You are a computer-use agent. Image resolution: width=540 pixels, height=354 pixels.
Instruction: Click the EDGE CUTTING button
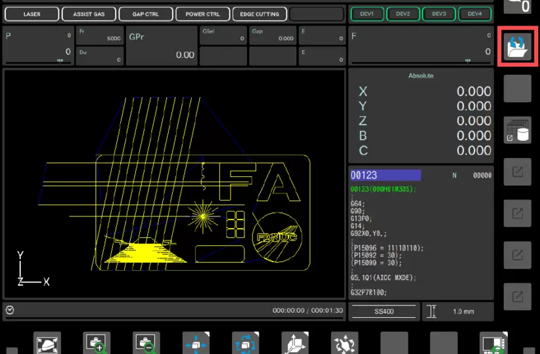[x=259, y=14]
